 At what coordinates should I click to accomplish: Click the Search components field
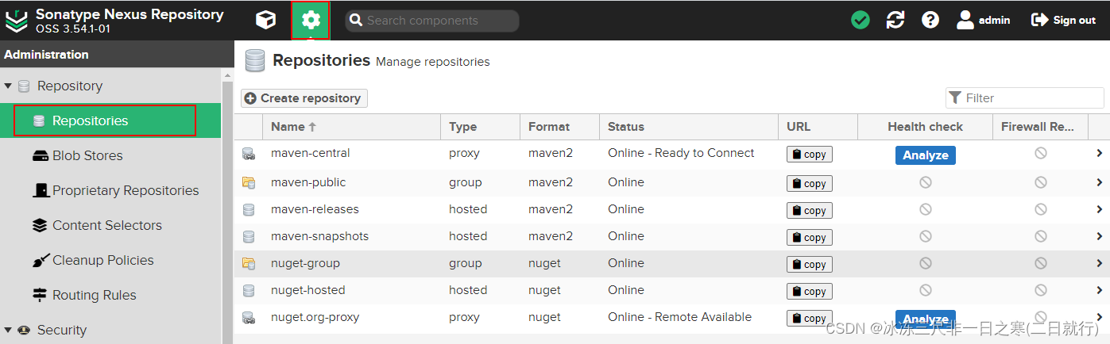tap(432, 21)
